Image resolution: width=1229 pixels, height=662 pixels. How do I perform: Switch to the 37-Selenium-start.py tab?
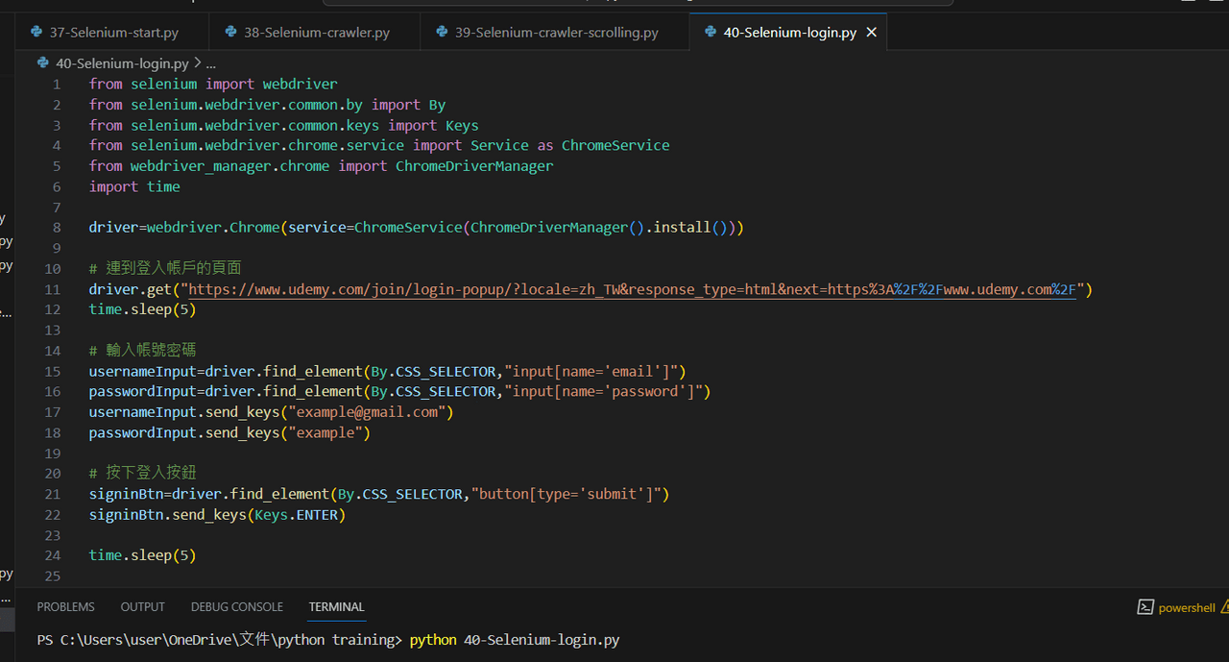point(115,32)
